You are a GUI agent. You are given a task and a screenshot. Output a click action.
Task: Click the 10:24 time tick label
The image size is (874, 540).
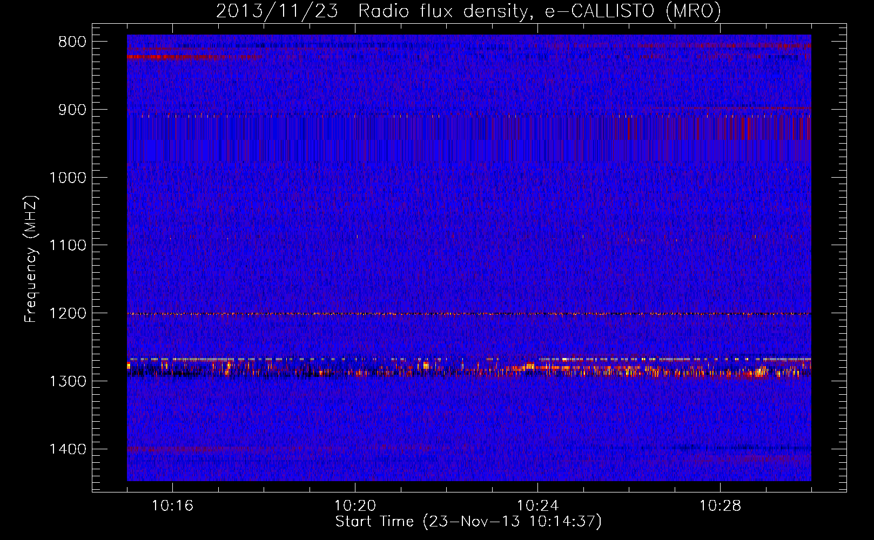[x=537, y=506]
